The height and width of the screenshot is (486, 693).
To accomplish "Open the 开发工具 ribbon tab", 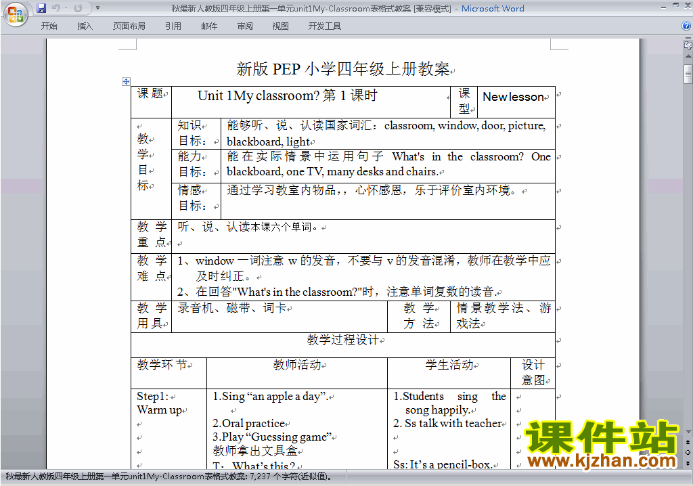I will pyautogui.click(x=325, y=26).
